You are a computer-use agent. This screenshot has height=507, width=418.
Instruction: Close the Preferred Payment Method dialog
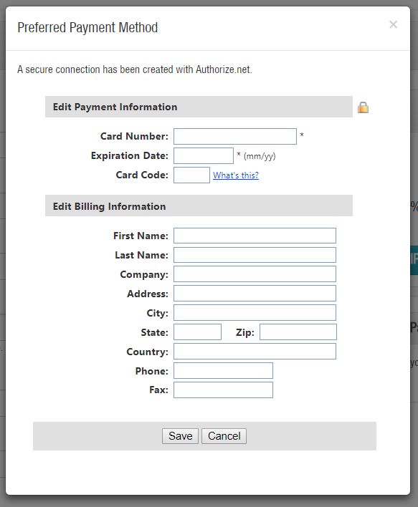393,24
